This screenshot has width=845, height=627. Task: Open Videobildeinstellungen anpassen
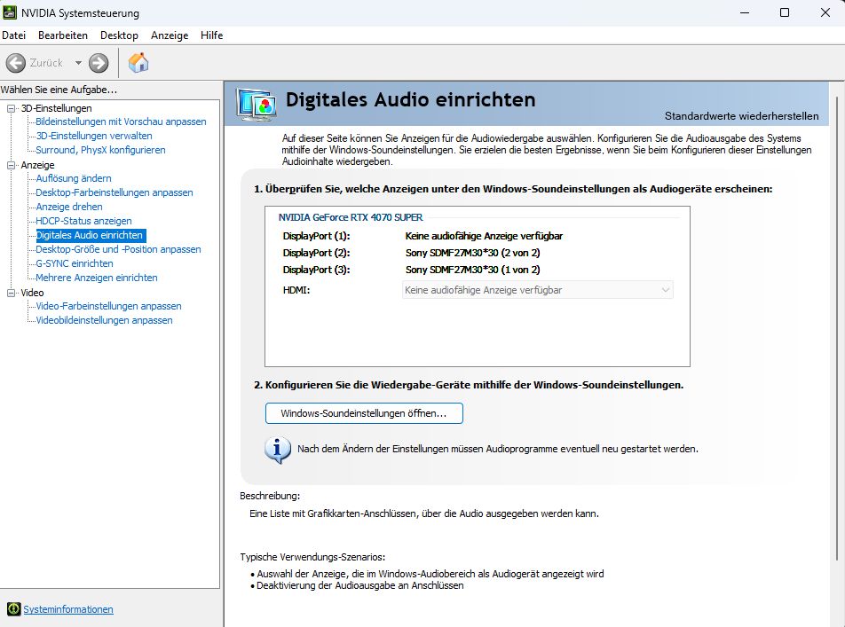pos(104,320)
